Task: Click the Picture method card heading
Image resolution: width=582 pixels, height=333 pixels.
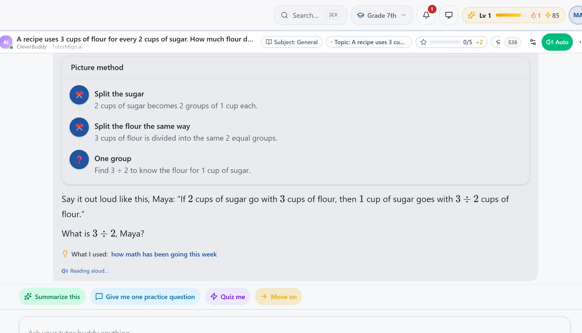Action: 97,67
